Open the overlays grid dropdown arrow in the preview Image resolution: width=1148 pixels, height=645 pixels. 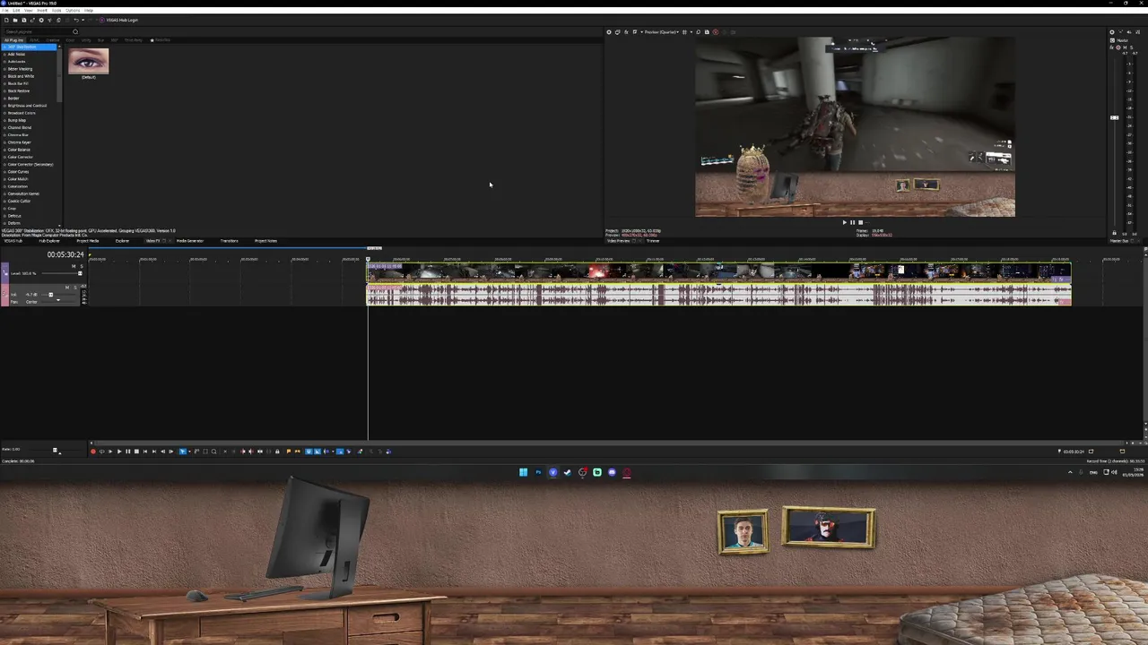[691, 32]
